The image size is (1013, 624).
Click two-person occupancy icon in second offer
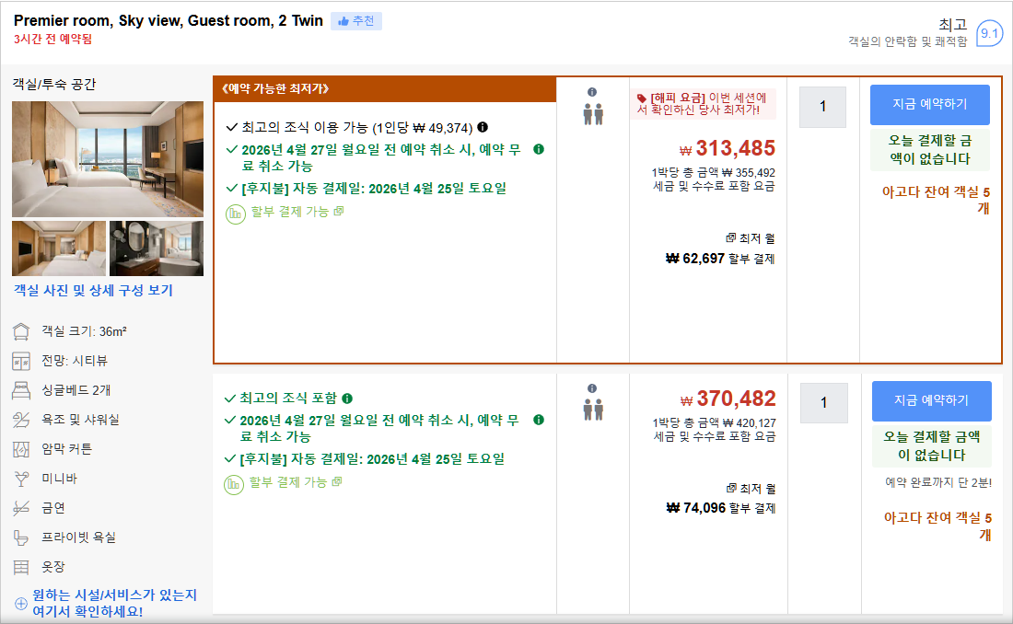point(593,410)
